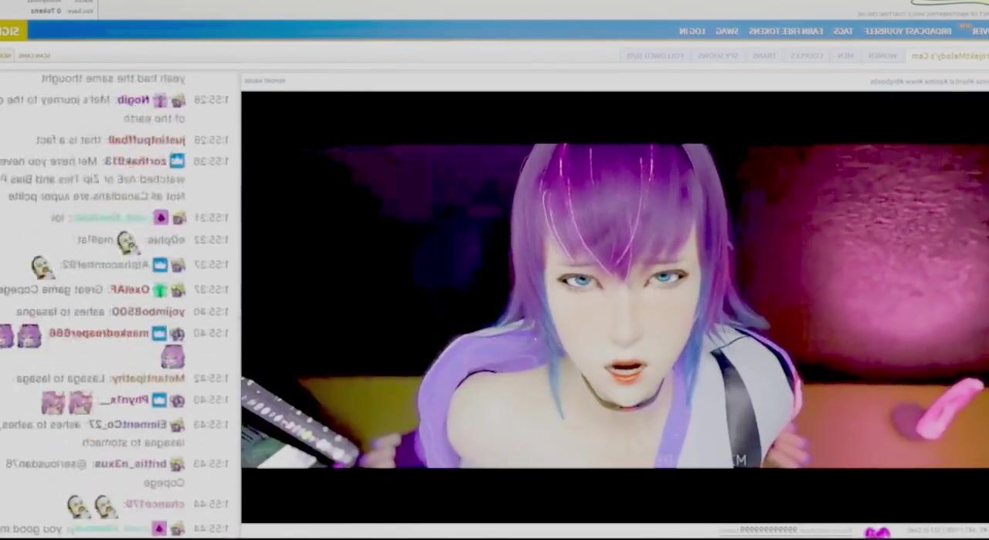Click the man emote in e0phie's message
The width and height of the screenshot is (989, 540).
[x=127, y=243]
